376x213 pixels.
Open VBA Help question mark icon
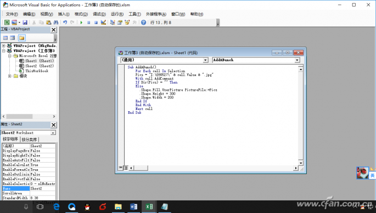click(143, 22)
